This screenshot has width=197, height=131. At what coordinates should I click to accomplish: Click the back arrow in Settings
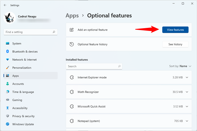click(5, 5)
